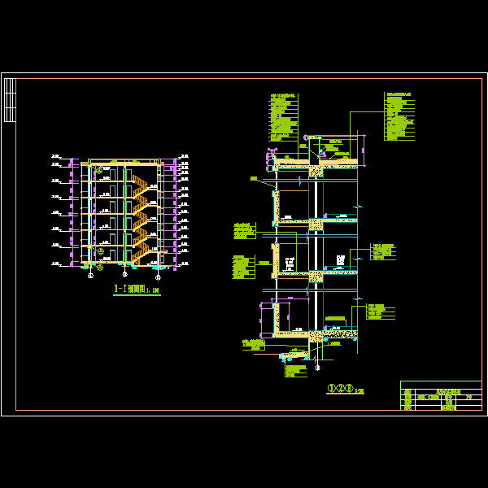Select the staircase in the 1-1 section drawing

(x=140, y=220)
